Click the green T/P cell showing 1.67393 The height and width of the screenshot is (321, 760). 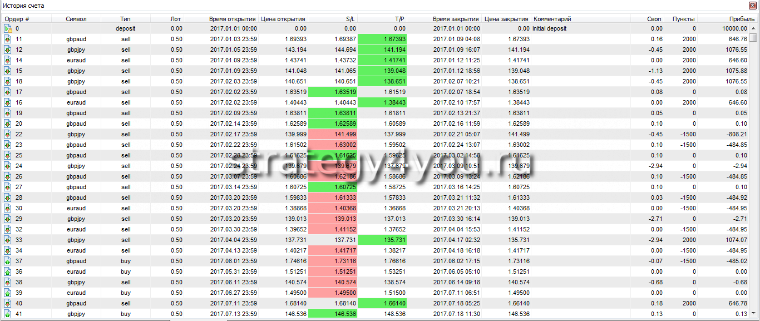pos(382,39)
